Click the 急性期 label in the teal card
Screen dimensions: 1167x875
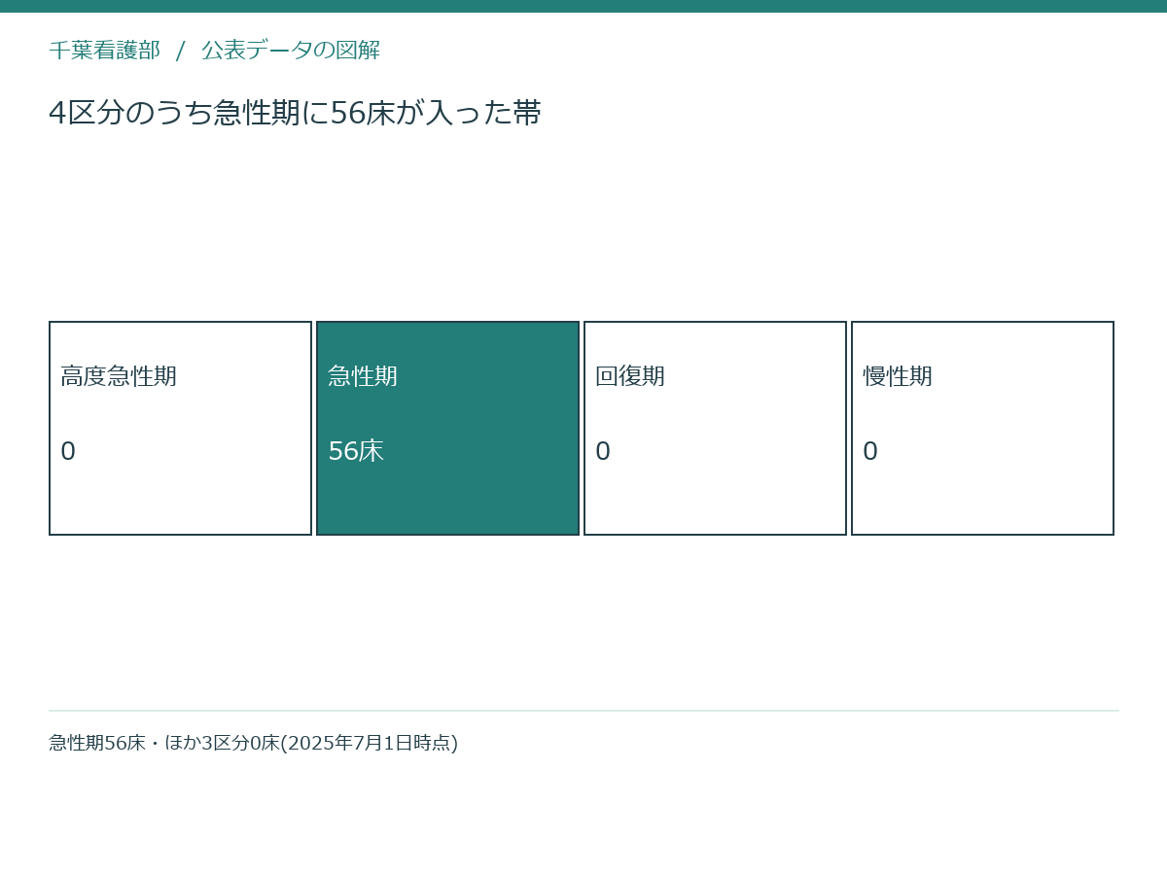click(363, 376)
